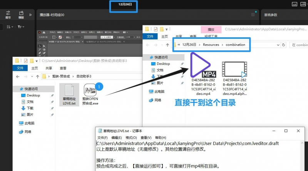Screen dimensions: 308x171
Task: Click the 12月26日 project title
Action: [125, 4]
